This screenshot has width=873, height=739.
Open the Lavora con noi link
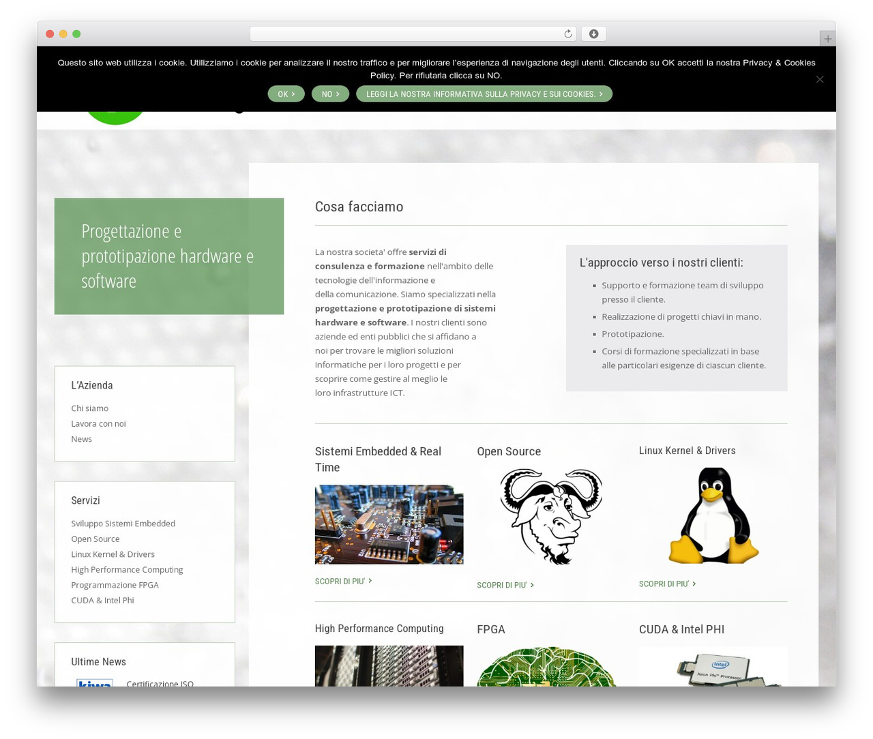98,423
